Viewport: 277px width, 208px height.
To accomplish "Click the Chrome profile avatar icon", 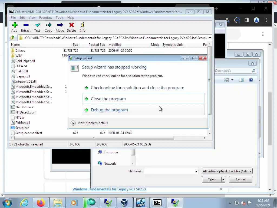I will pyautogui.click(x=256, y=20).
